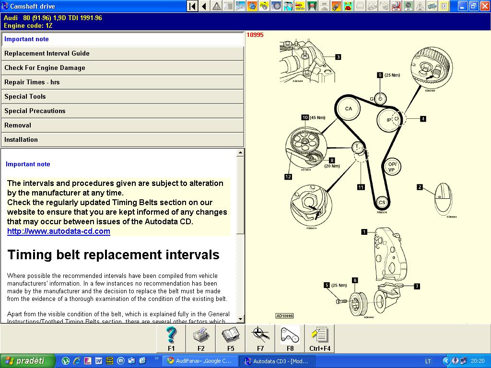Click the text pane scroll down arrow

tap(240, 319)
